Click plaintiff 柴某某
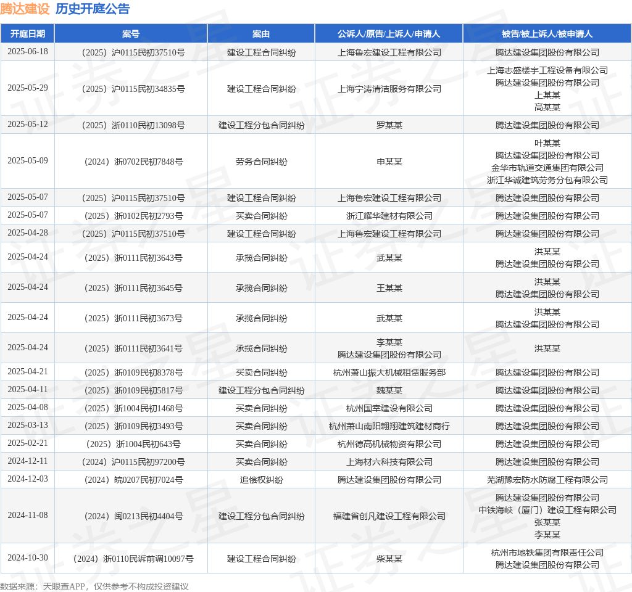The height and width of the screenshot is (592, 632). (x=389, y=559)
